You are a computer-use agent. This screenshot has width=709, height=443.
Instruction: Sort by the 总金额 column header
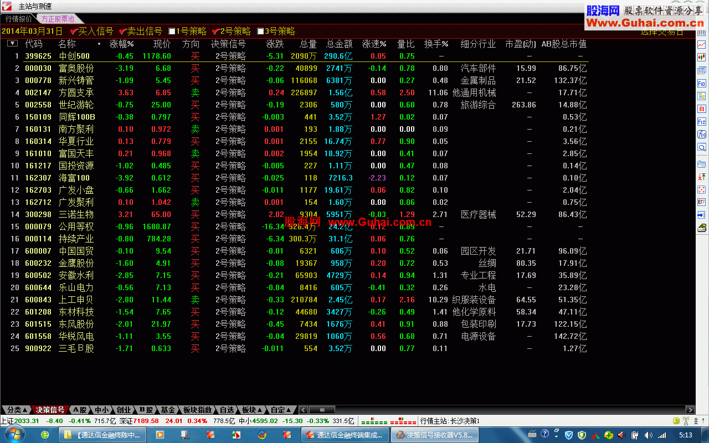(x=340, y=44)
